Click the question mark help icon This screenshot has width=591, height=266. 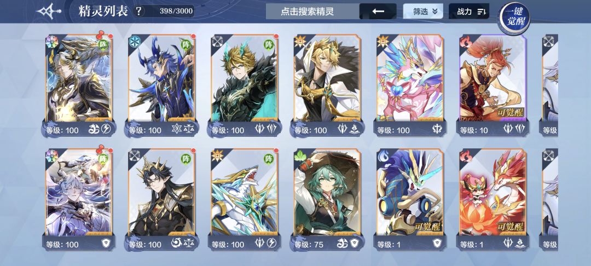click(138, 11)
